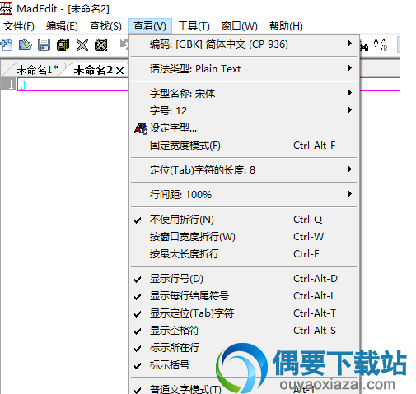Image resolution: width=416 pixels, height=394 pixels.
Task: Select 普通文字模式(T) text mode
Action: 244,388
